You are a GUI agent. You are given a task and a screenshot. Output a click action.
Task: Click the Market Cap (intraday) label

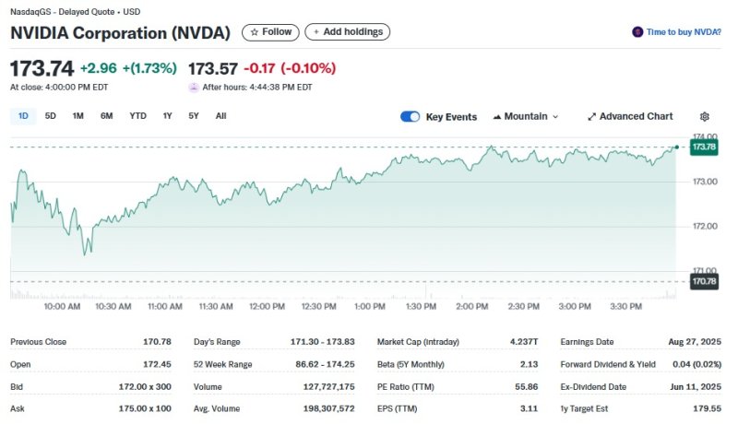(x=418, y=342)
